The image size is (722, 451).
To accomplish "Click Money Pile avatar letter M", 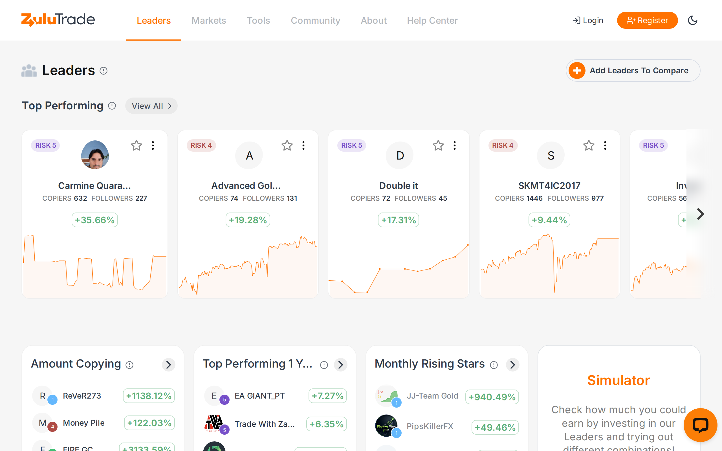I will point(43,423).
